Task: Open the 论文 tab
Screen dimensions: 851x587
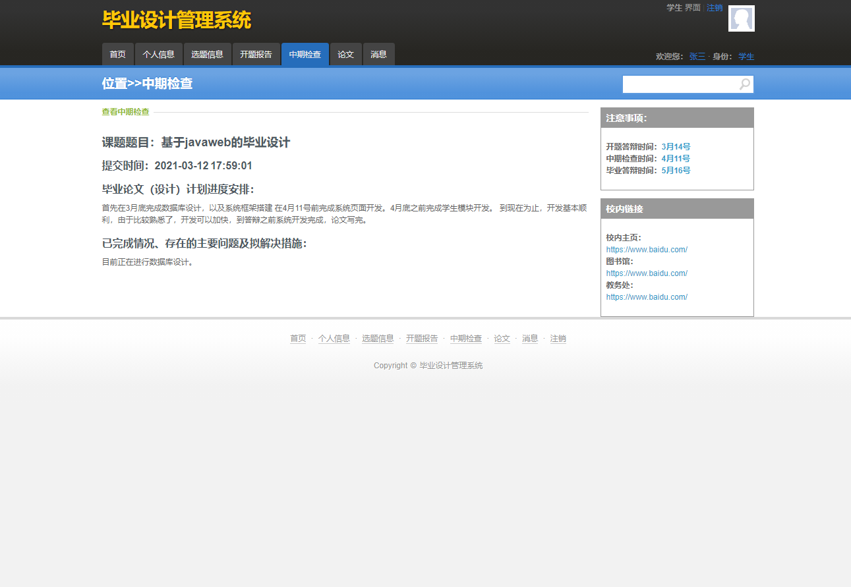Action: 345,54
